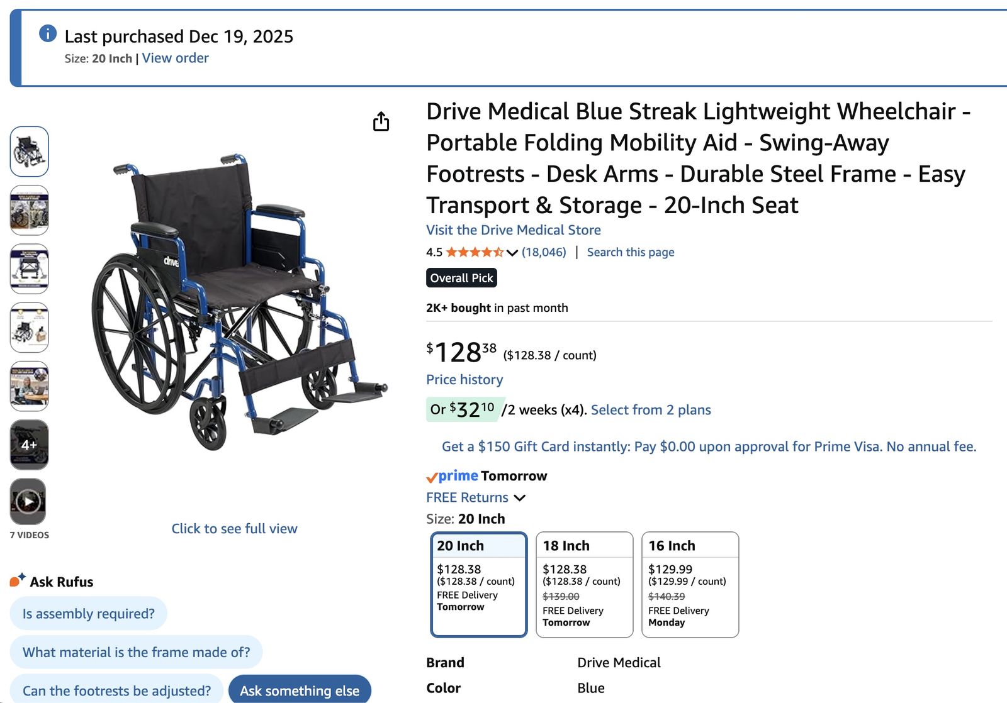Click the share icon above product image
This screenshot has height=703, width=1007.
coord(381,121)
